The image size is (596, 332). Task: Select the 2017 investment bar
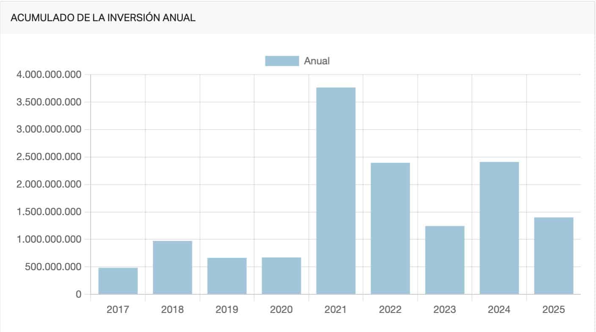point(118,281)
